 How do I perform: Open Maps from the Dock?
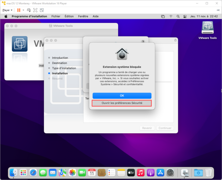62,173
